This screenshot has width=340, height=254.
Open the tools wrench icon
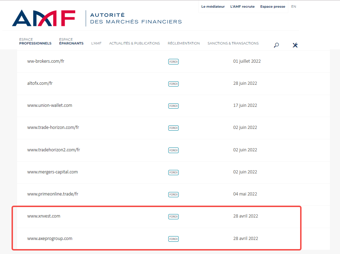click(295, 45)
